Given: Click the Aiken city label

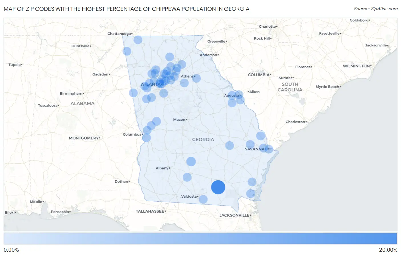Looking at the screenshot, I should coord(254,92).
